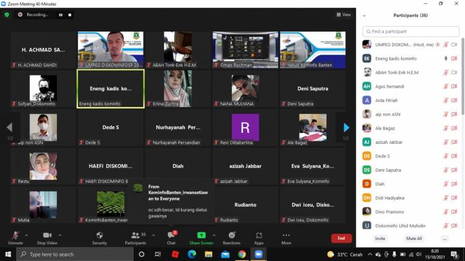Click the chat message popup from KominfoBanten_irwansetiawan
This screenshot has height=261, width=465.
[x=172, y=201]
